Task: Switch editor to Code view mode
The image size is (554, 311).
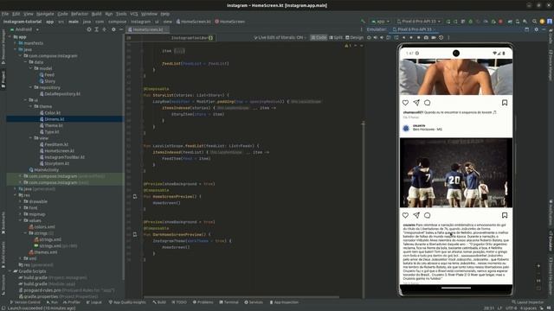Action: [x=319, y=37]
